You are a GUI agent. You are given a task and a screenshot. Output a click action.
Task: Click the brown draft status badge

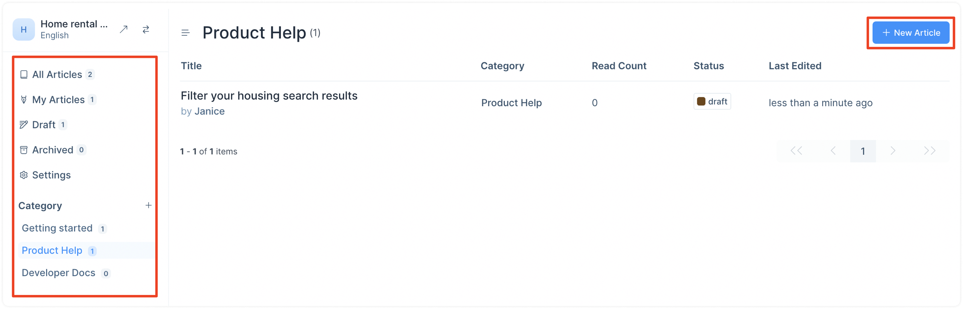[x=712, y=101]
